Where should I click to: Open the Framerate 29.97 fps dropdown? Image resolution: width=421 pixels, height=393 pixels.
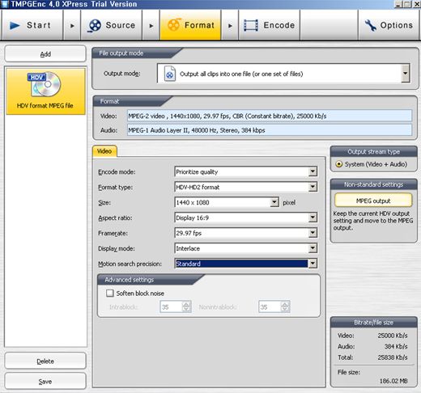(x=313, y=233)
